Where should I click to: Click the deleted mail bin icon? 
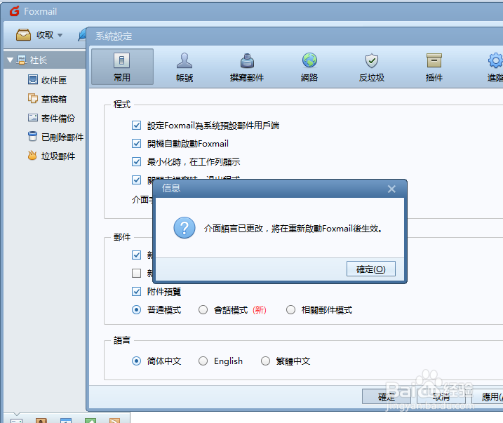click(x=32, y=136)
